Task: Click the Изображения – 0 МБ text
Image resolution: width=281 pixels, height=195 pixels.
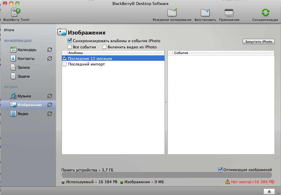Action: click(x=144, y=182)
